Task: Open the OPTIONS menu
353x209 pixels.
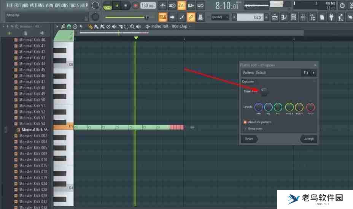Action: pos(62,5)
